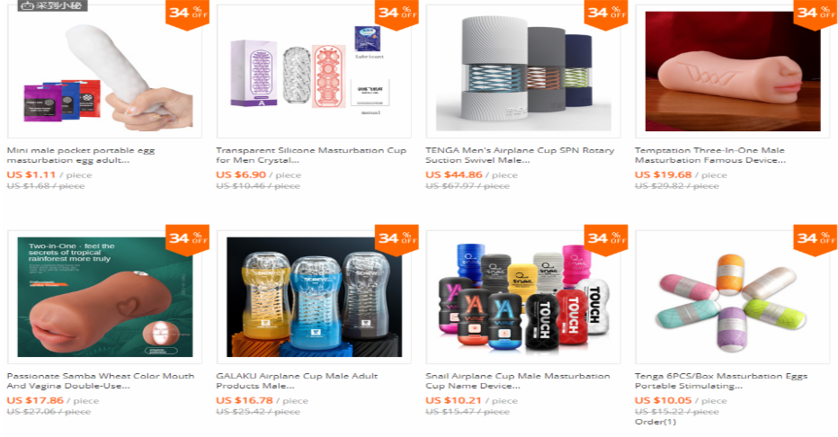This screenshot has width=838, height=437.
Task: Open 'Tenga 6PCS/Box Masturbation Eggs' title link
Action: (x=721, y=381)
